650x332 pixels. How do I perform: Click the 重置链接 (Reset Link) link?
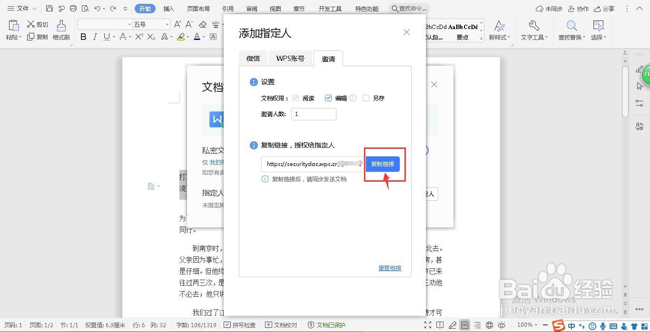(x=390, y=268)
